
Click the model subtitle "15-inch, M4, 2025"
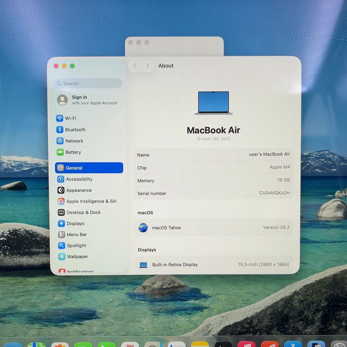pos(213,139)
